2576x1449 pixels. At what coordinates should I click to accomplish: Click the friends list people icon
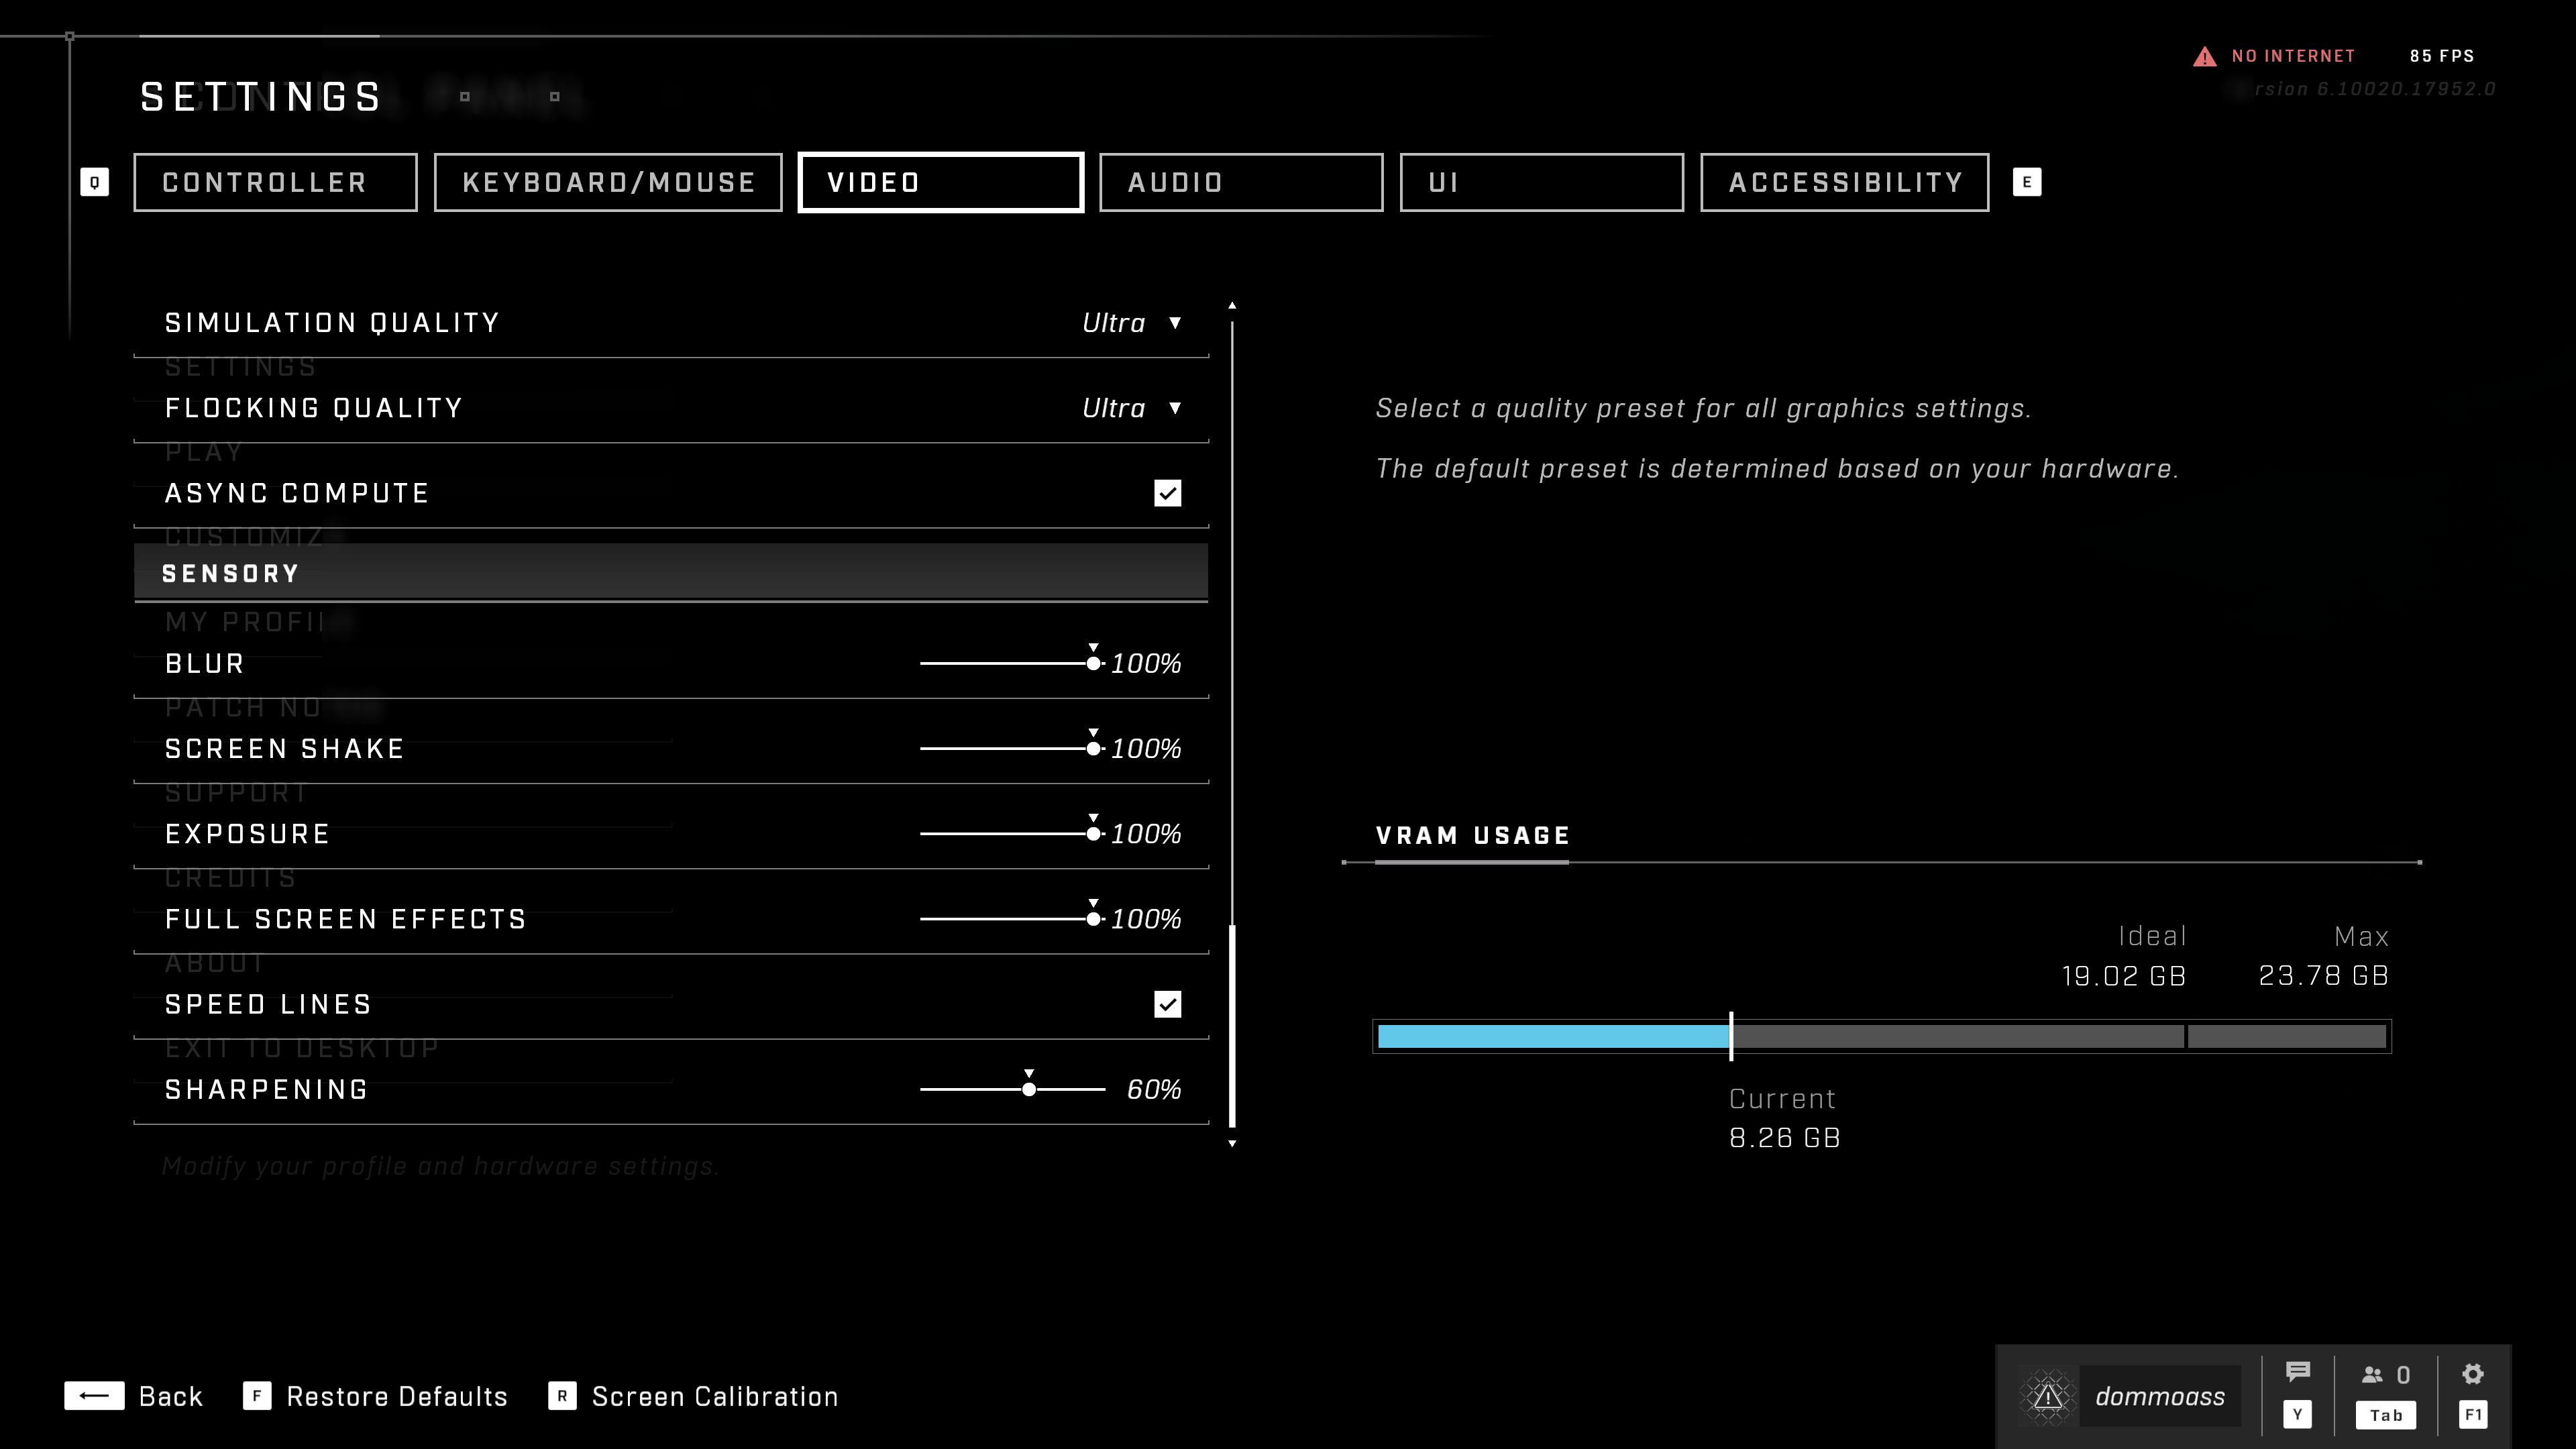click(x=2372, y=1375)
